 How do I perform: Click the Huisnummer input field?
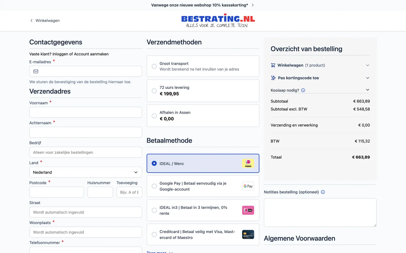point(100,192)
